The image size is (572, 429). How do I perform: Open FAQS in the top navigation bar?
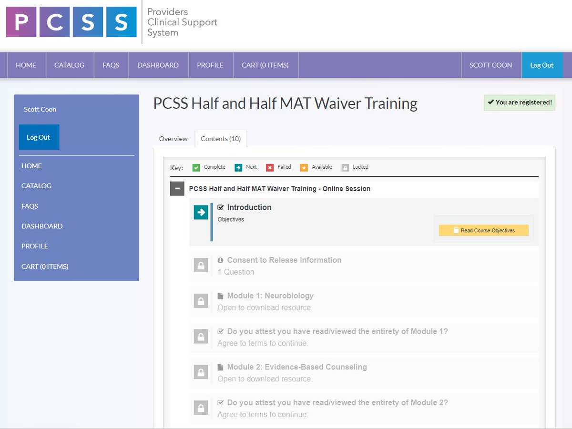pos(111,65)
